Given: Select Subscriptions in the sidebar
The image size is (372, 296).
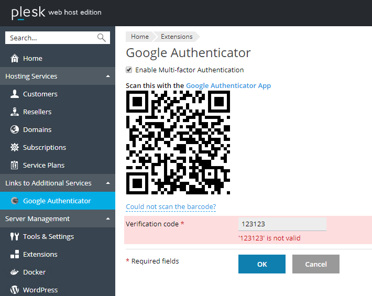Looking at the screenshot, I should [58, 147].
